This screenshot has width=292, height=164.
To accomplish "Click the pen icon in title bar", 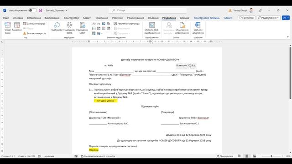I will pyautogui.click(x=260, y=10).
